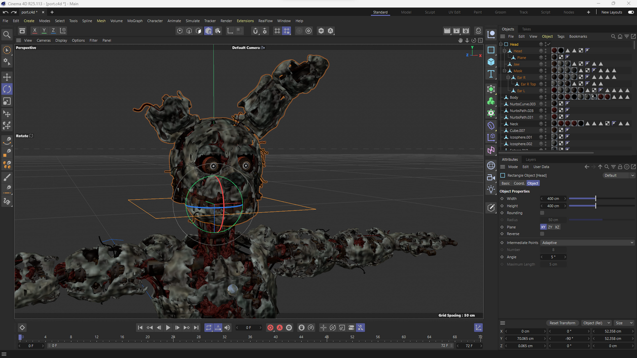Open the Cloner MoGraph icon

pyautogui.click(x=491, y=101)
